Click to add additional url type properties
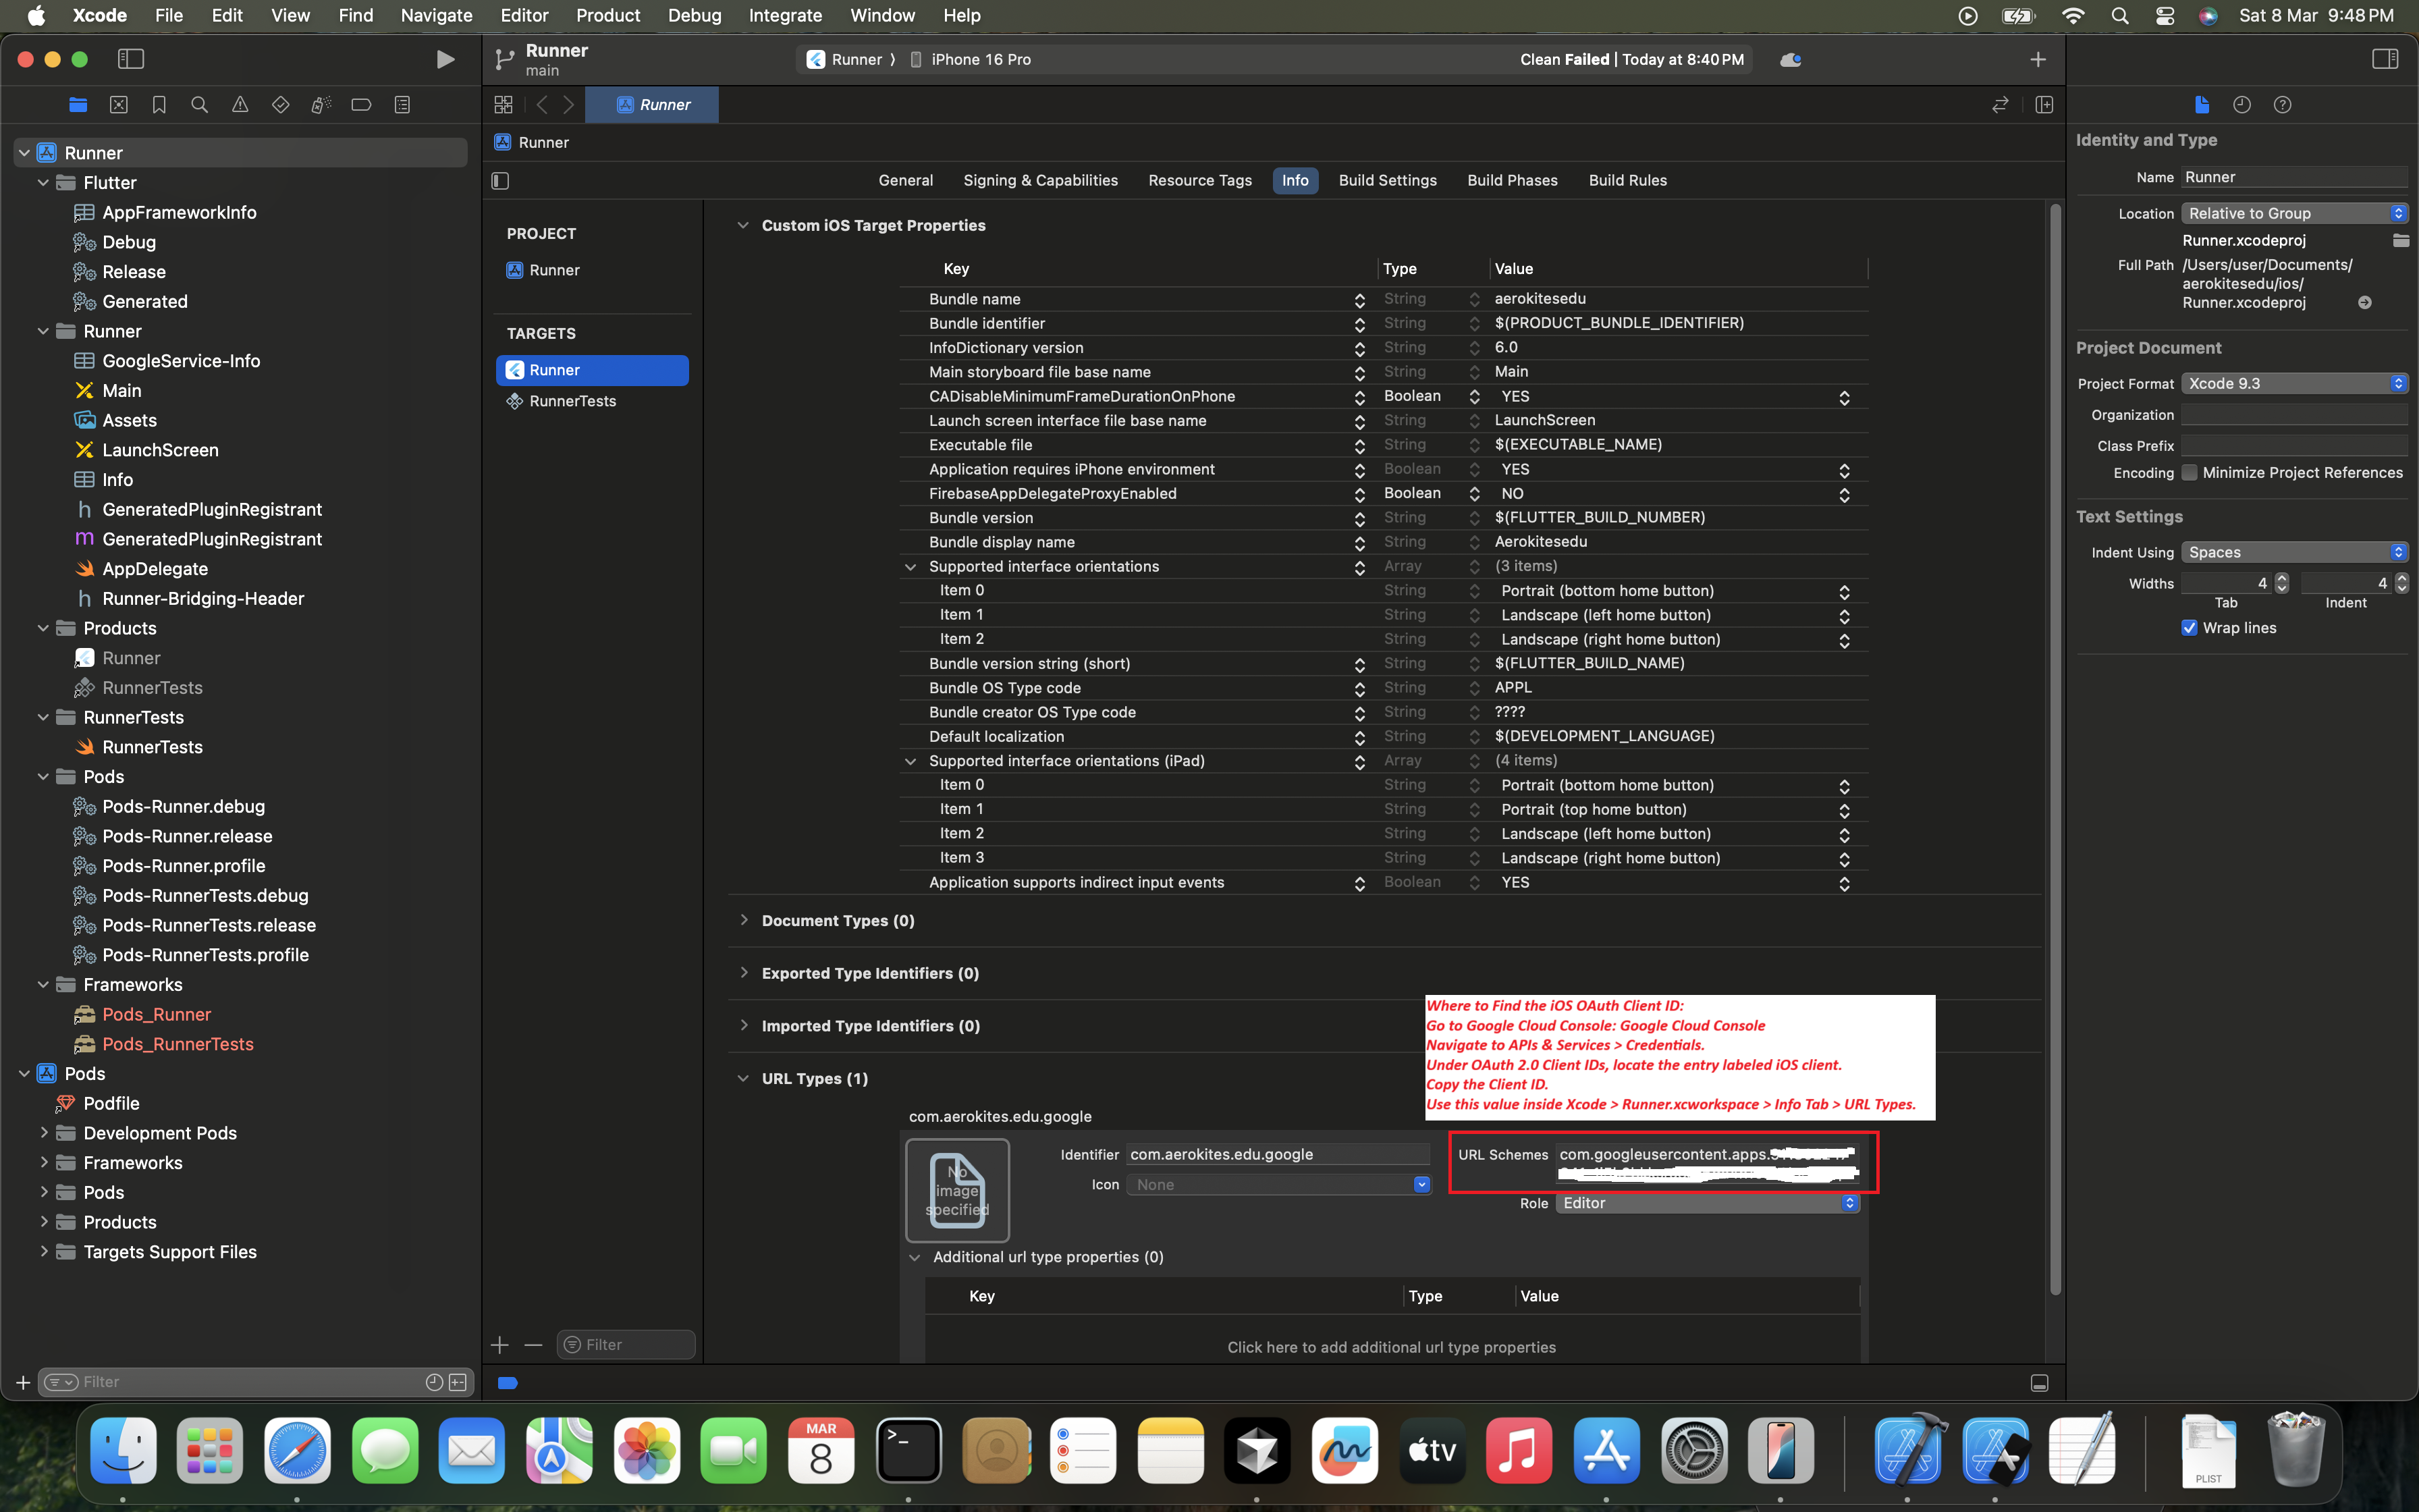 (x=1392, y=1347)
